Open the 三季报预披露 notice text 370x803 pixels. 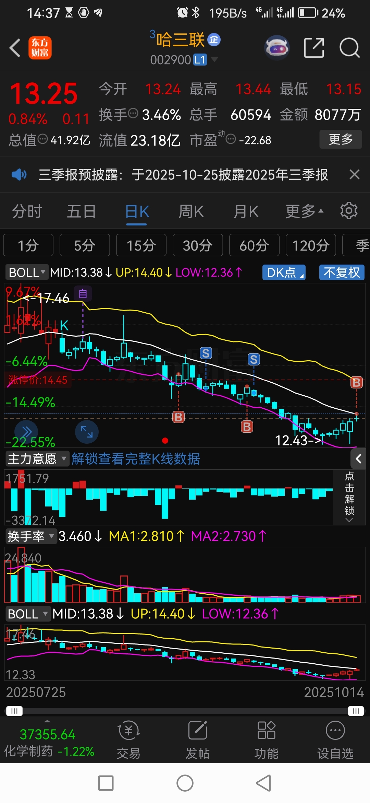[x=183, y=175]
